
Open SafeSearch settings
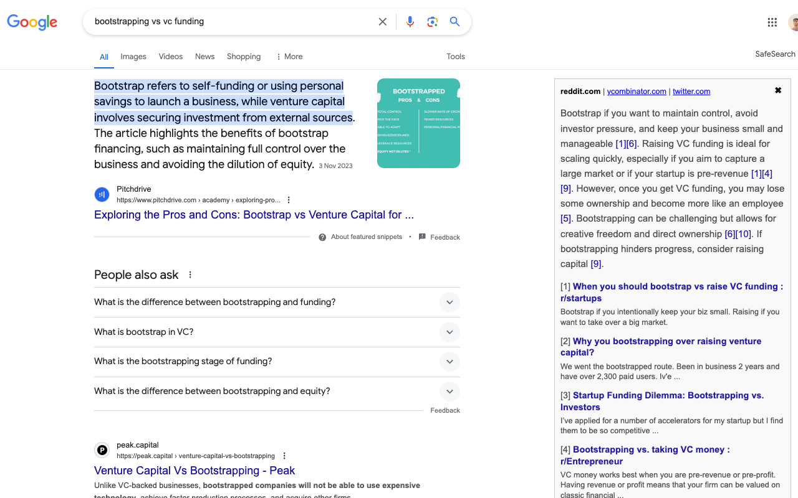coord(775,54)
